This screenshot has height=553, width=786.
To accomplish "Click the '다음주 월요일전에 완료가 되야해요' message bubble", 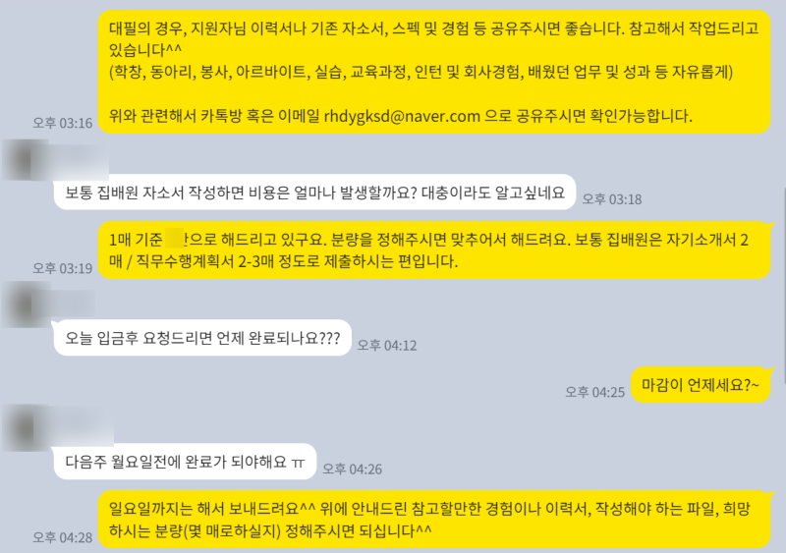I will click(x=185, y=462).
